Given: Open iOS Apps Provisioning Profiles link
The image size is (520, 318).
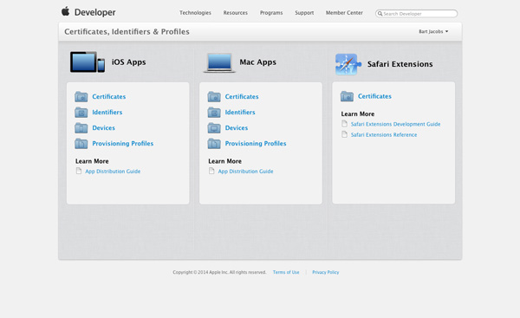Looking at the screenshot, I should (x=123, y=143).
